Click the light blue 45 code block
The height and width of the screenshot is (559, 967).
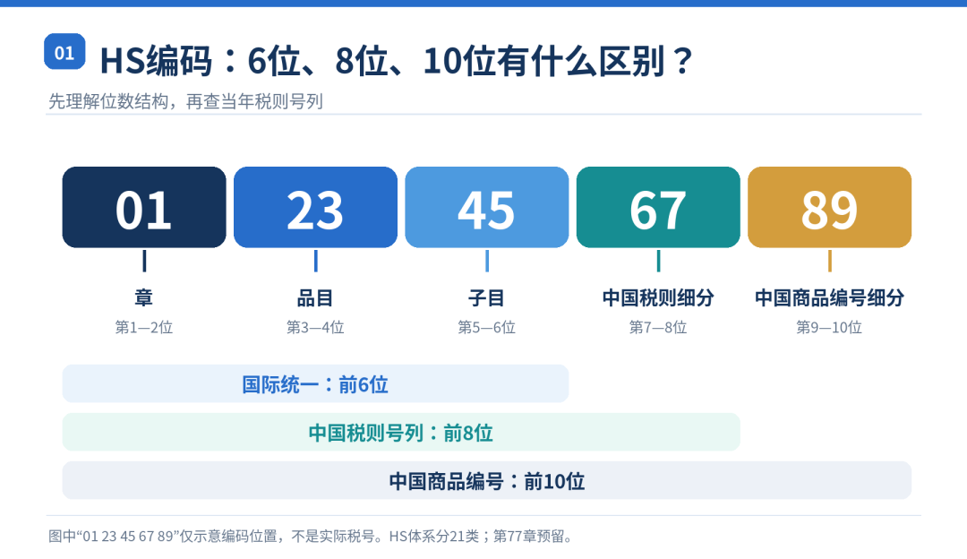tap(487, 207)
